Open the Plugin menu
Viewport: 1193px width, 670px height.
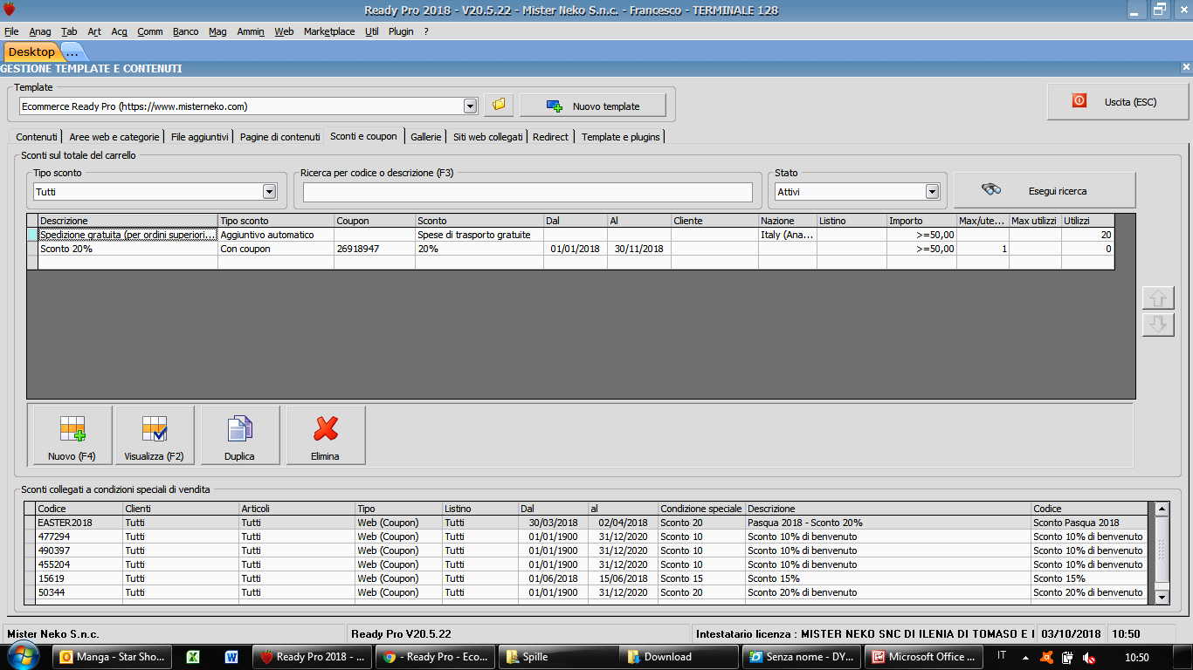[401, 31]
